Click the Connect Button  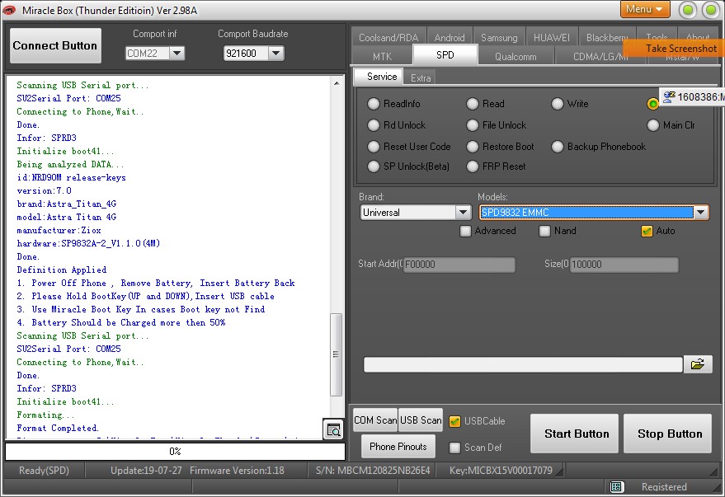click(55, 45)
